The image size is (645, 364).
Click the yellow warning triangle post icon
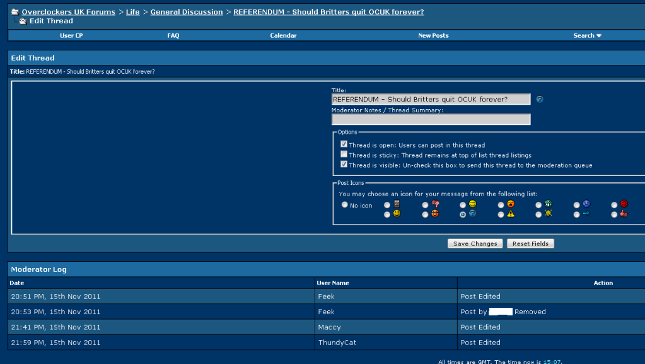pyautogui.click(x=511, y=214)
